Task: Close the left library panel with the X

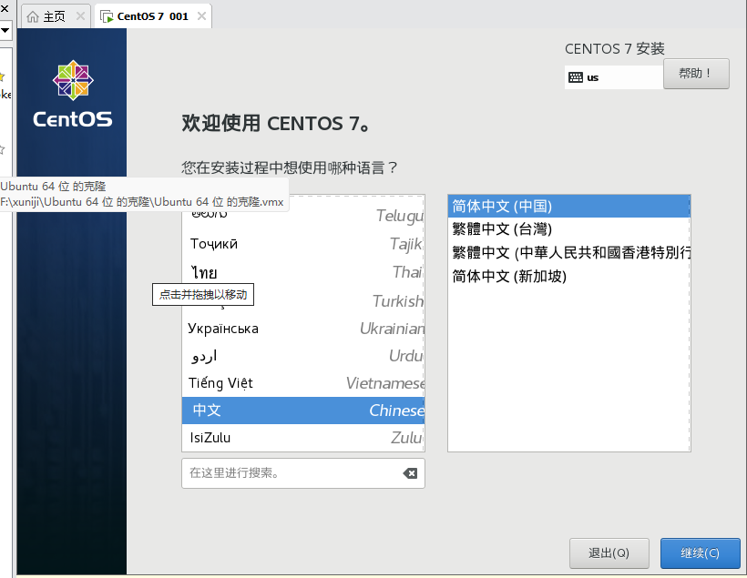Action: point(5,8)
